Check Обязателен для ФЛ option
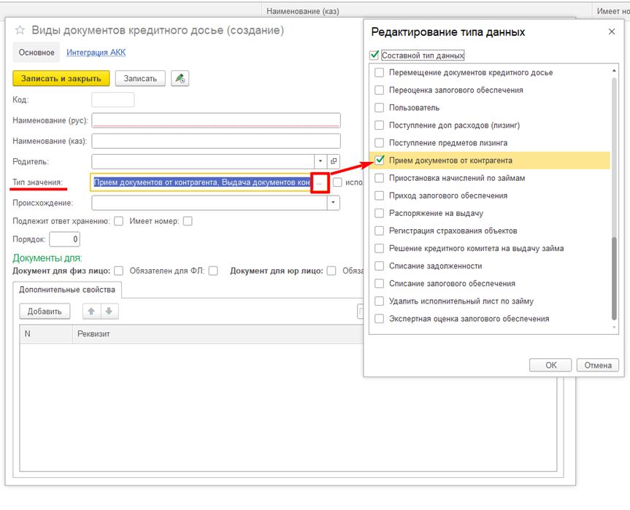This screenshot has width=630, height=510. tap(213, 271)
